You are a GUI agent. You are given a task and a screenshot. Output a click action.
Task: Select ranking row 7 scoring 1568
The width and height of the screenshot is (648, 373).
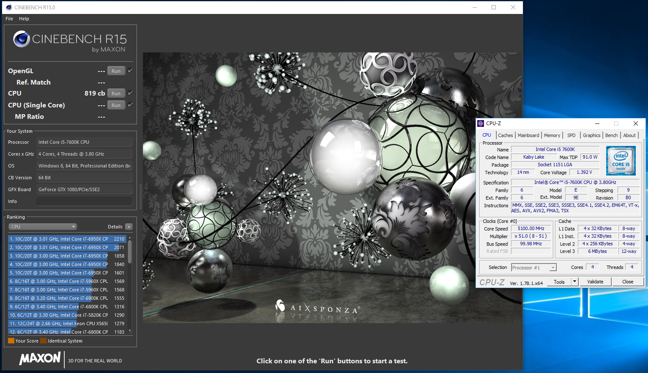67,290
